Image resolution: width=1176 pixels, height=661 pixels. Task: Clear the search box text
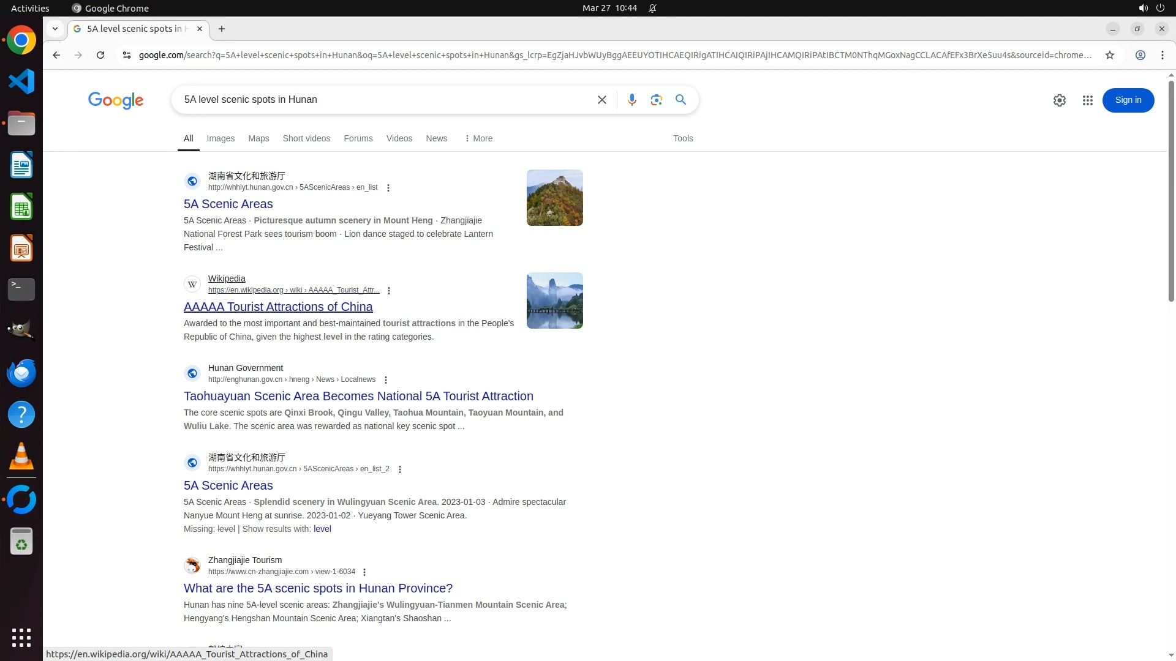(x=601, y=100)
